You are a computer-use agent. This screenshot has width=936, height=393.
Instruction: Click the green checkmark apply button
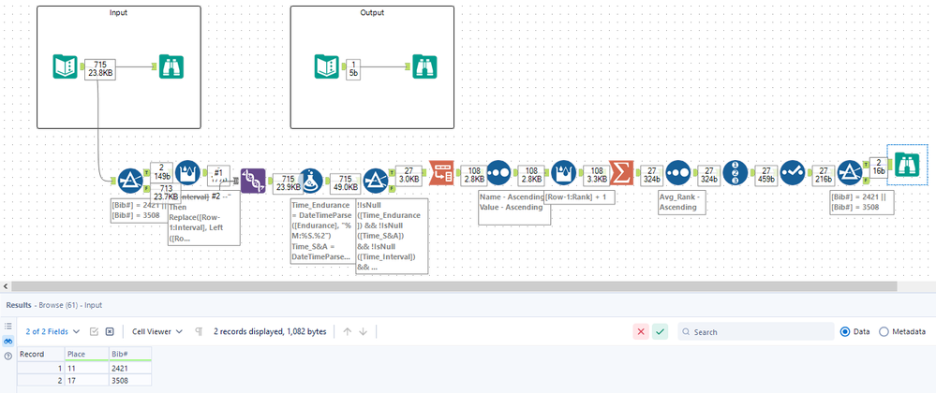(x=660, y=331)
